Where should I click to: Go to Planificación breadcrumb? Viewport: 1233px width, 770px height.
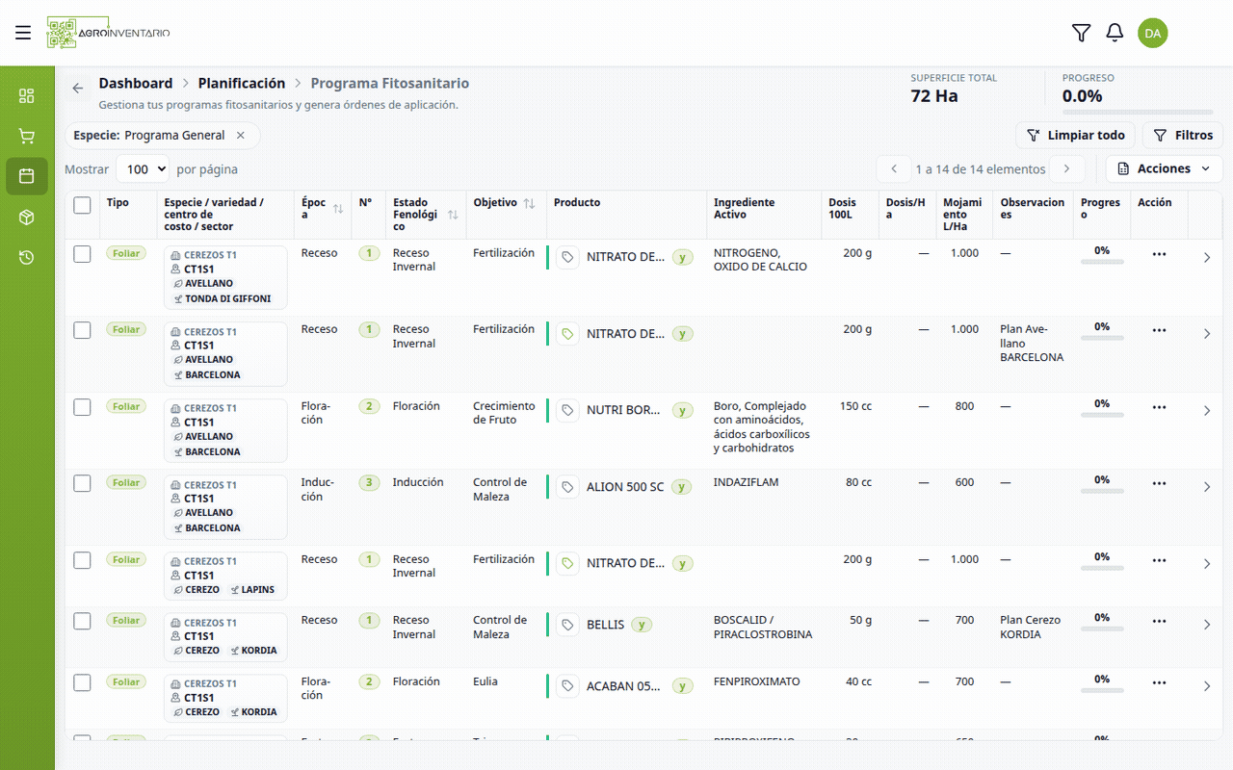pos(242,84)
